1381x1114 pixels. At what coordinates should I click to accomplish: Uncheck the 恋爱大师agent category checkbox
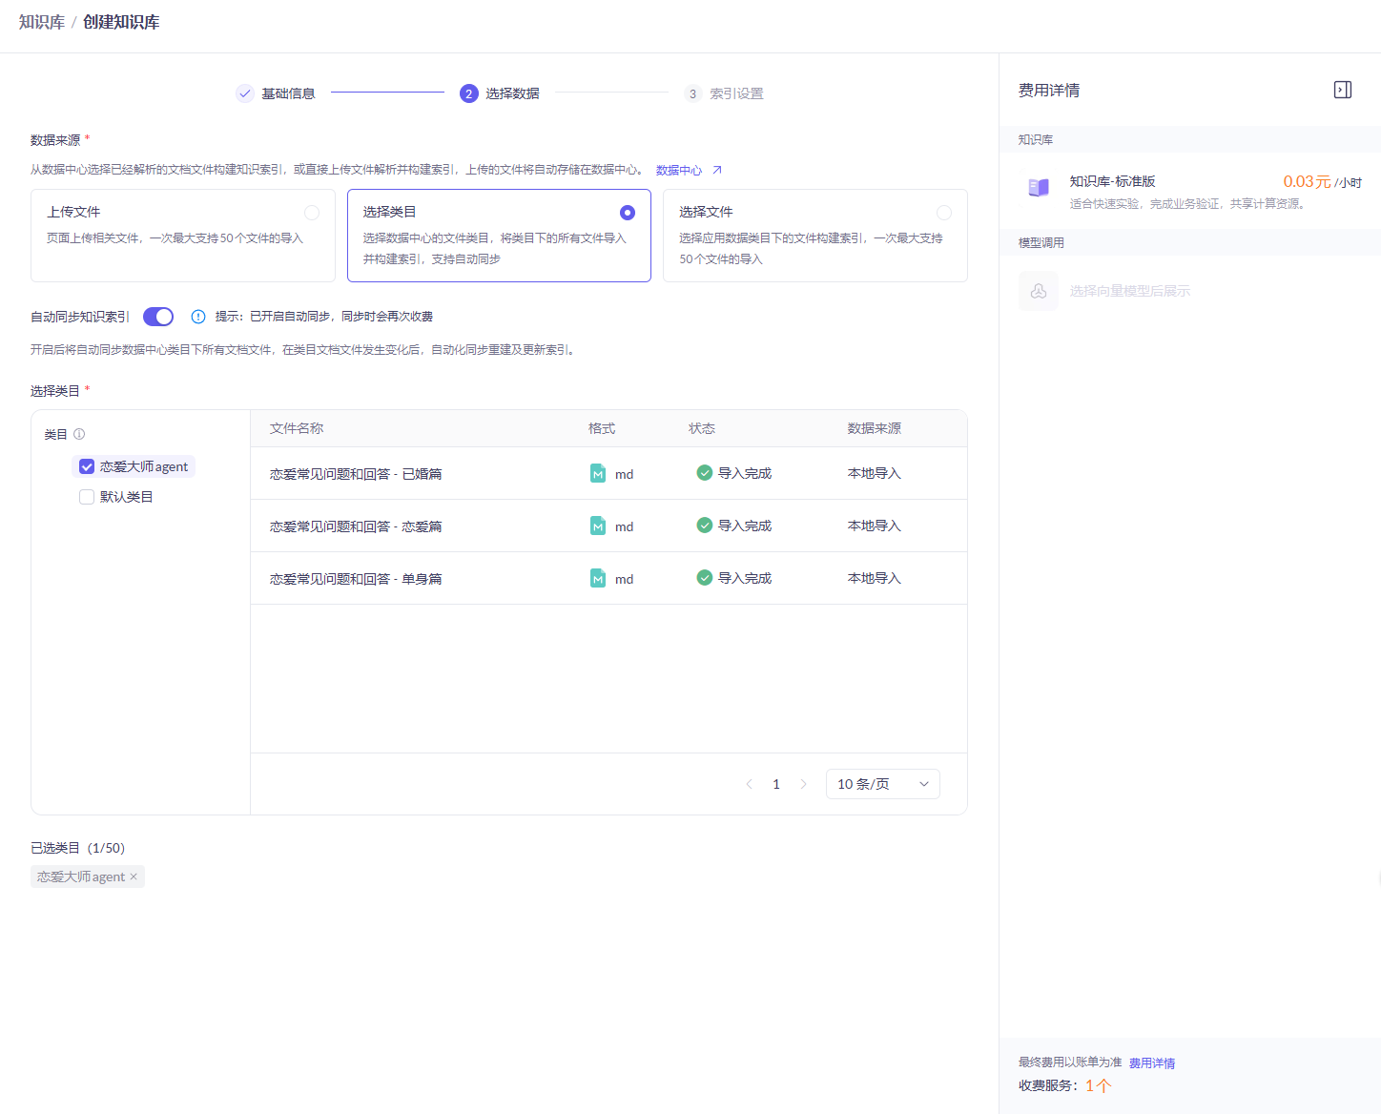tap(87, 466)
